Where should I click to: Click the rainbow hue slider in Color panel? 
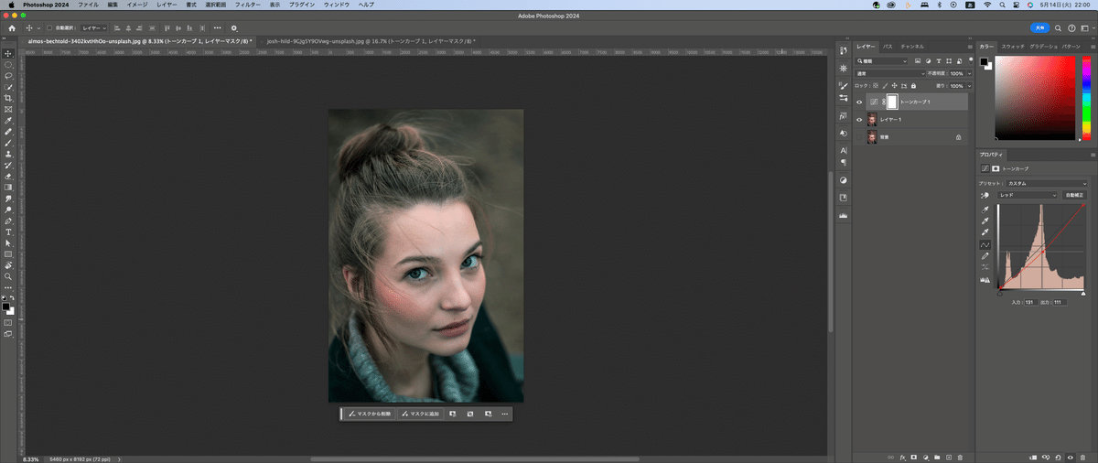click(x=1085, y=98)
